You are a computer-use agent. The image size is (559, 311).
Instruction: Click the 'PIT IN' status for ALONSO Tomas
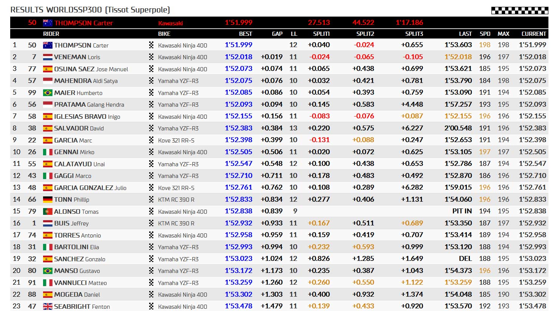point(462,211)
